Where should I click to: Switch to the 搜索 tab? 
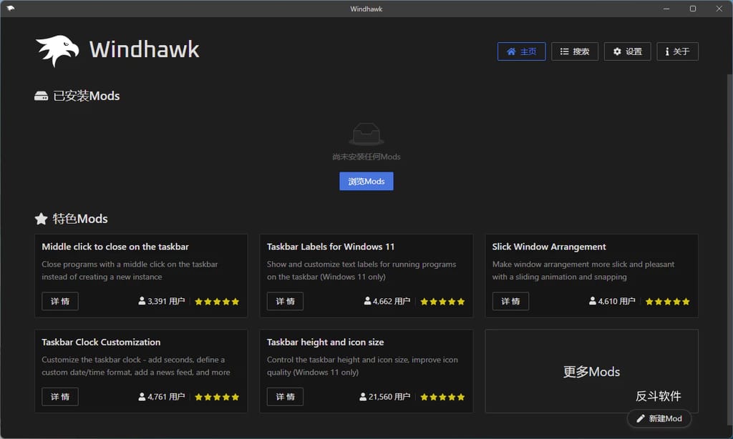click(575, 51)
